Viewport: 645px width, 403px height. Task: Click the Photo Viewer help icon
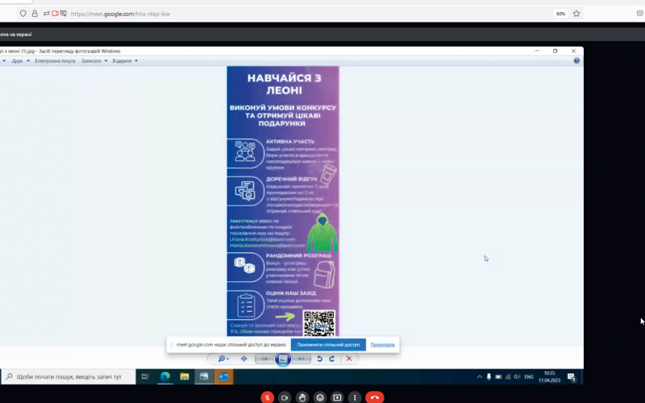[x=576, y=61]
